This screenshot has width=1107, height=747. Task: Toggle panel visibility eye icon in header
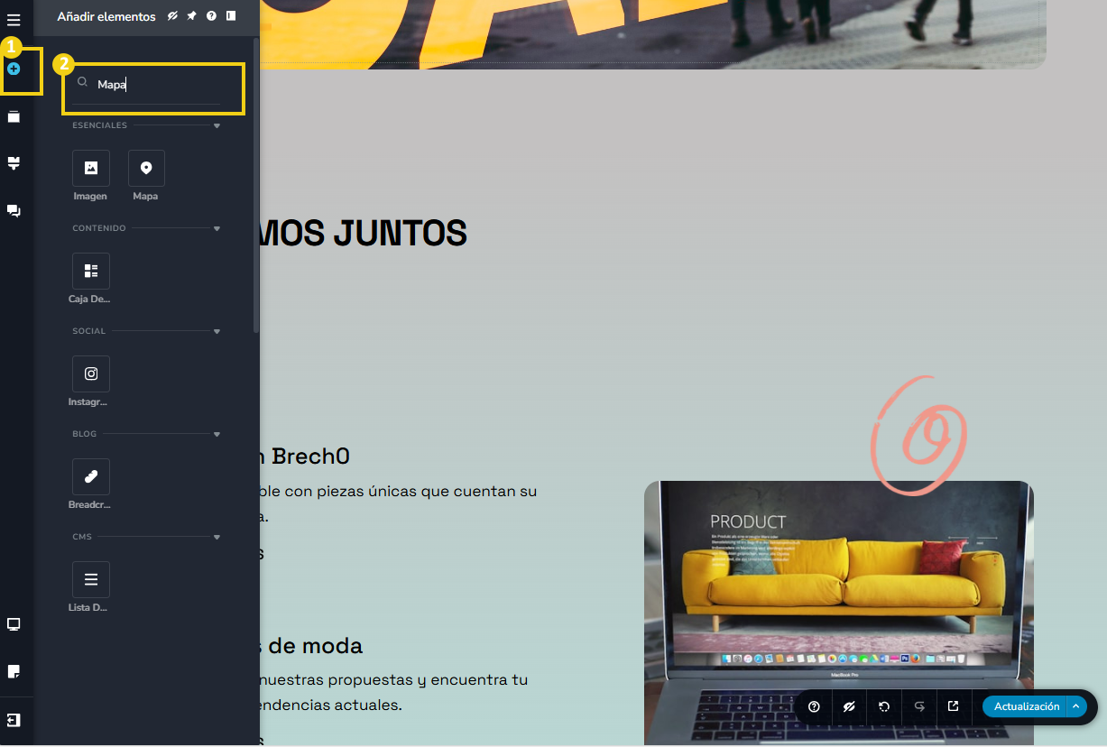[173, 16]
